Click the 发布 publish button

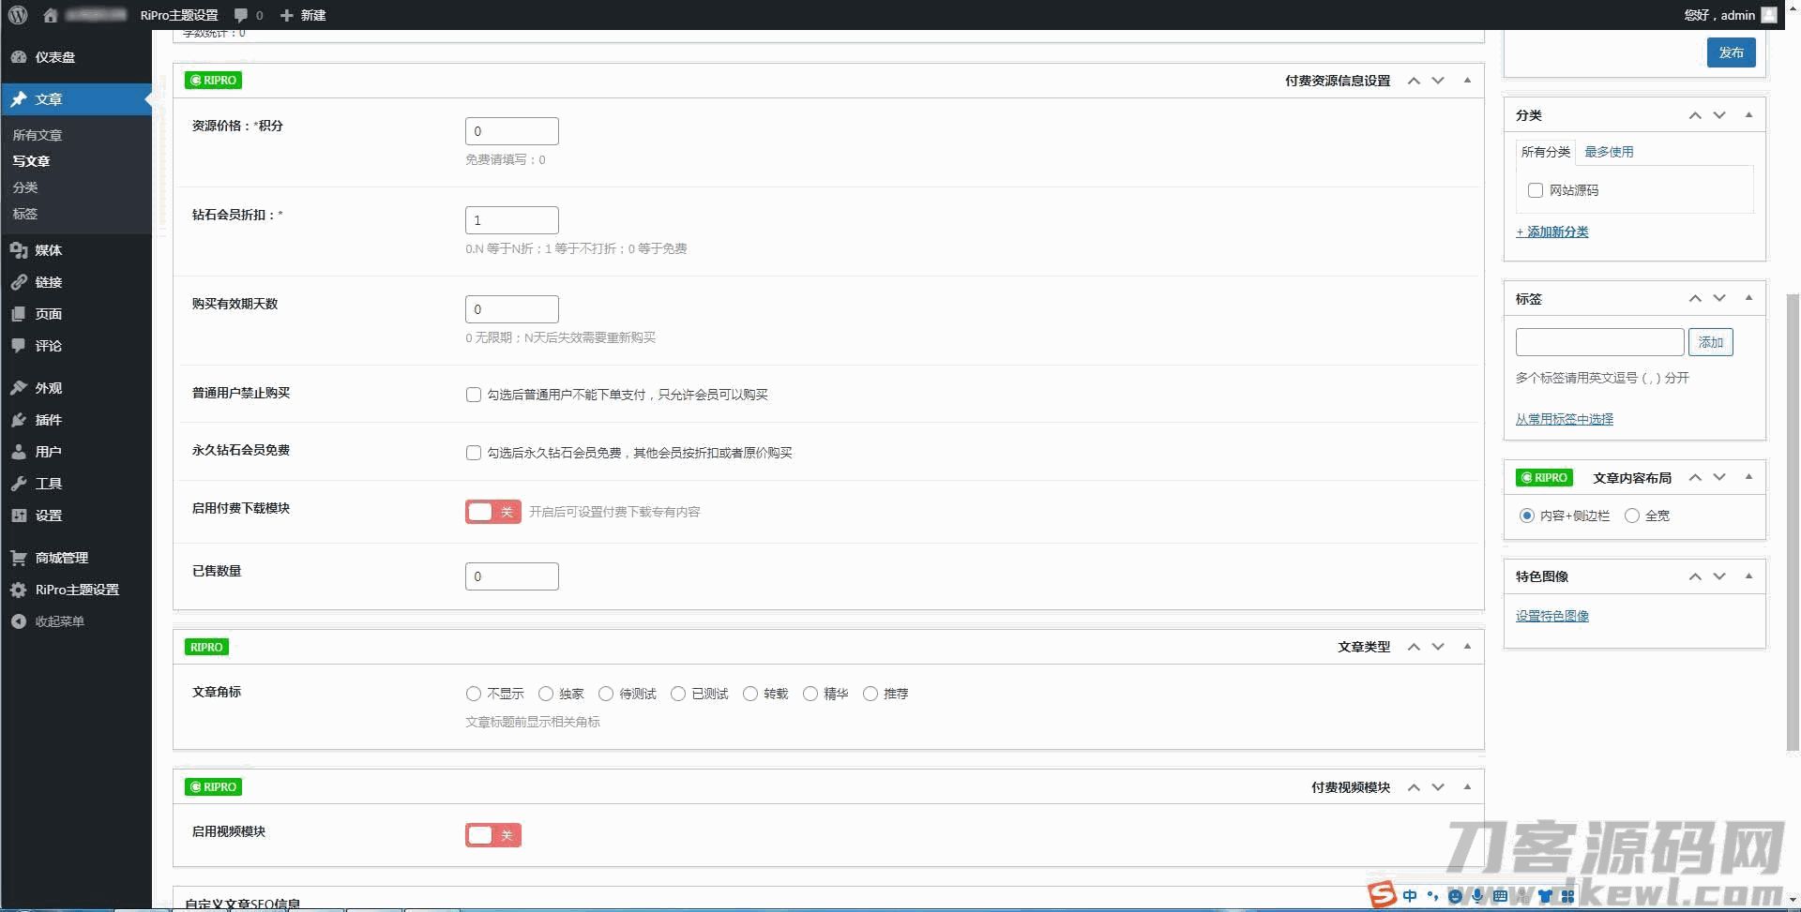pos(1731,52)
